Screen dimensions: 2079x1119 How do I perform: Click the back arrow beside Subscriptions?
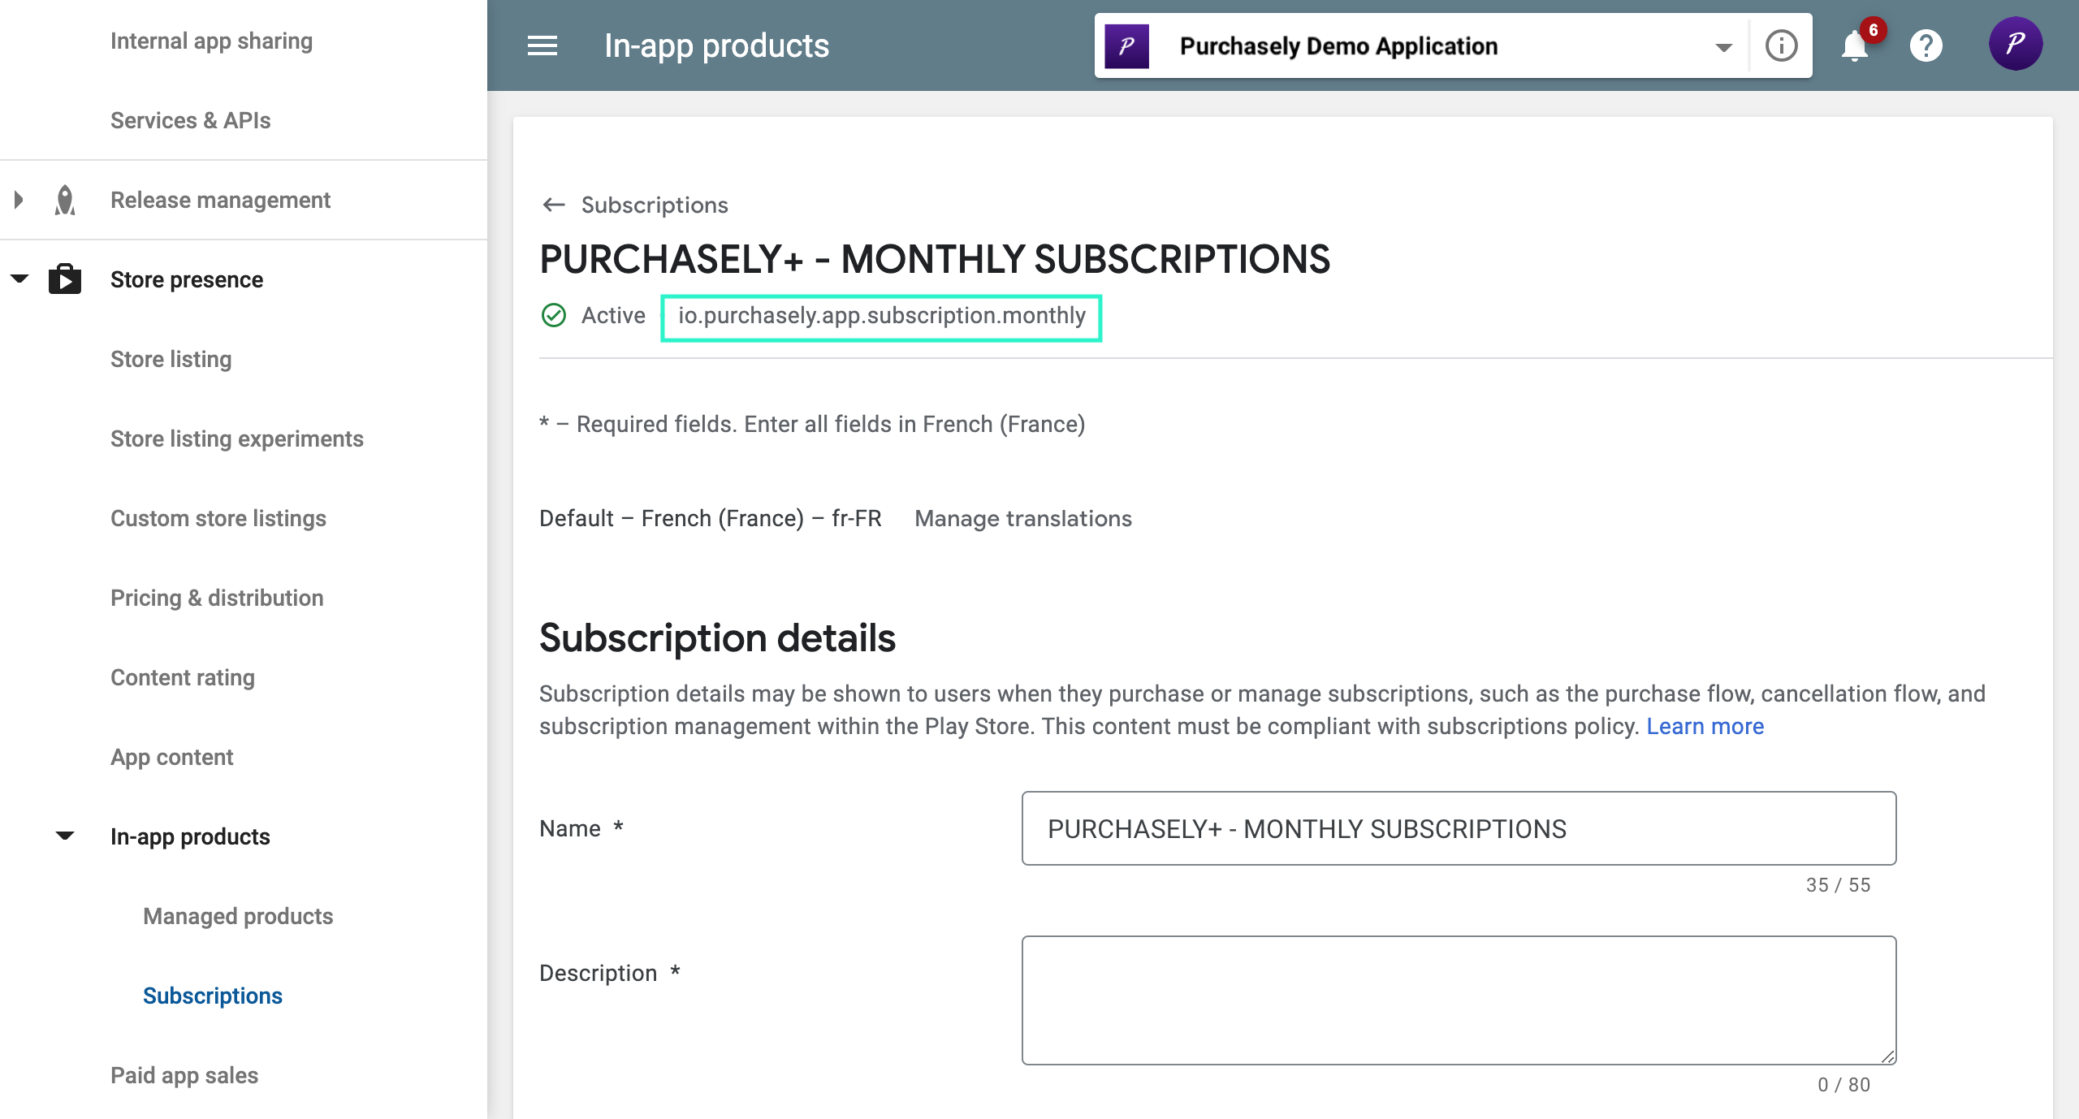pyautogui.click(x=554, y=205)
